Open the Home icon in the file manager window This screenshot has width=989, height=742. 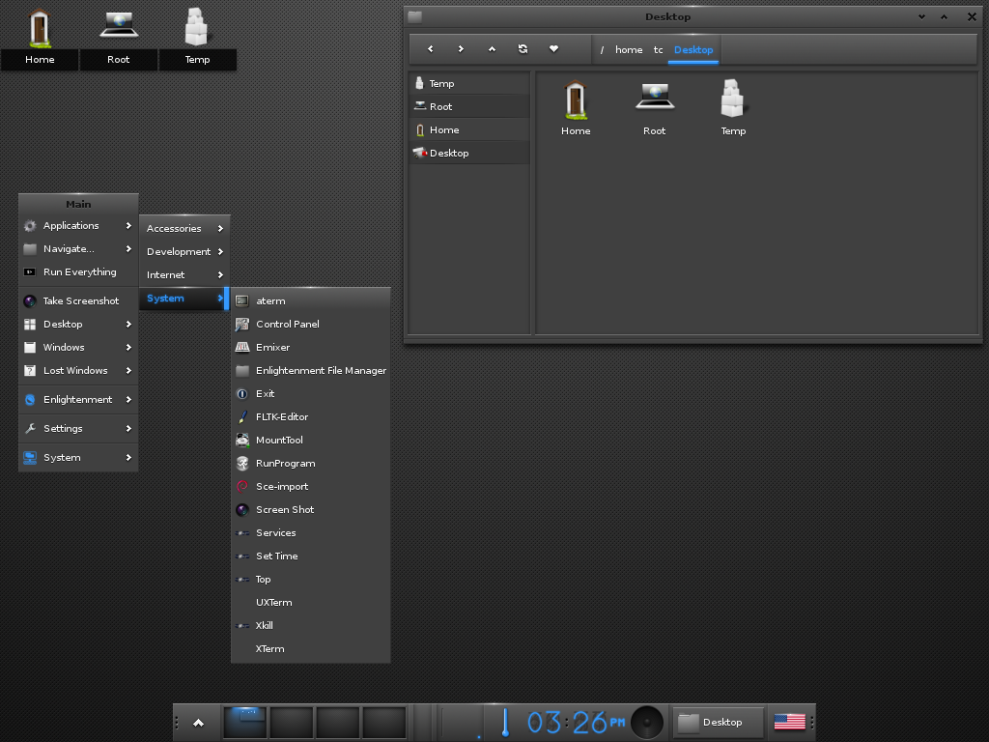tap(576, 107)
